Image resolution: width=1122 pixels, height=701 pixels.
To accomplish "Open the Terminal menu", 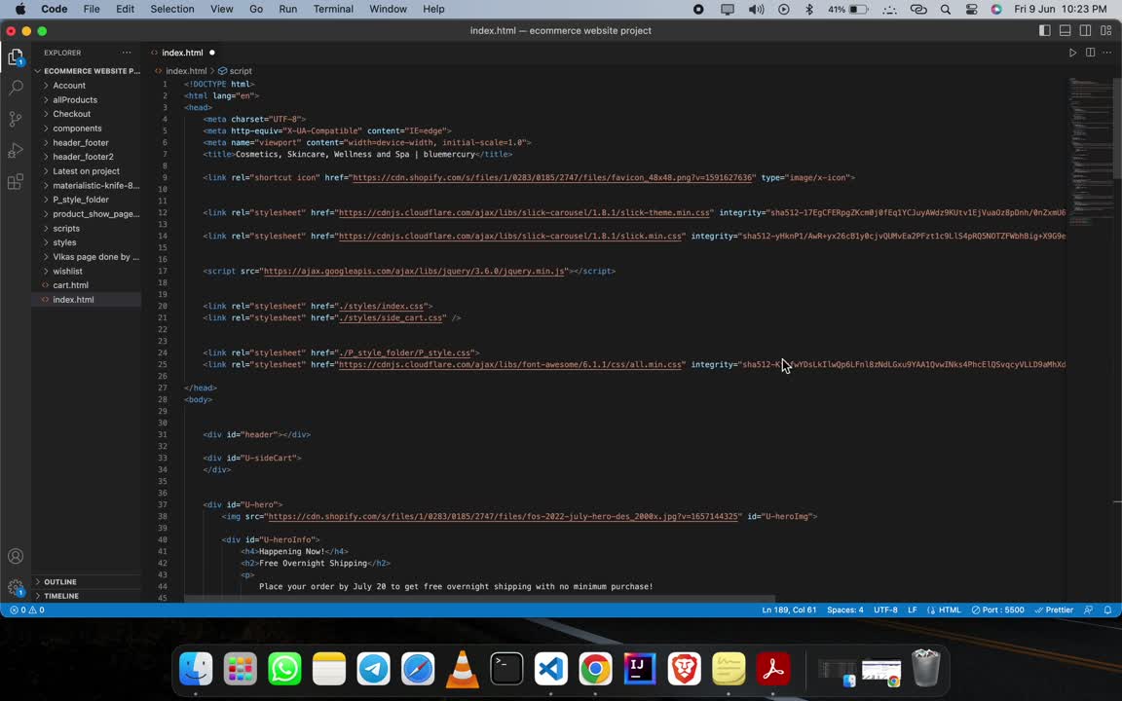I will click(x=333, y=9).
